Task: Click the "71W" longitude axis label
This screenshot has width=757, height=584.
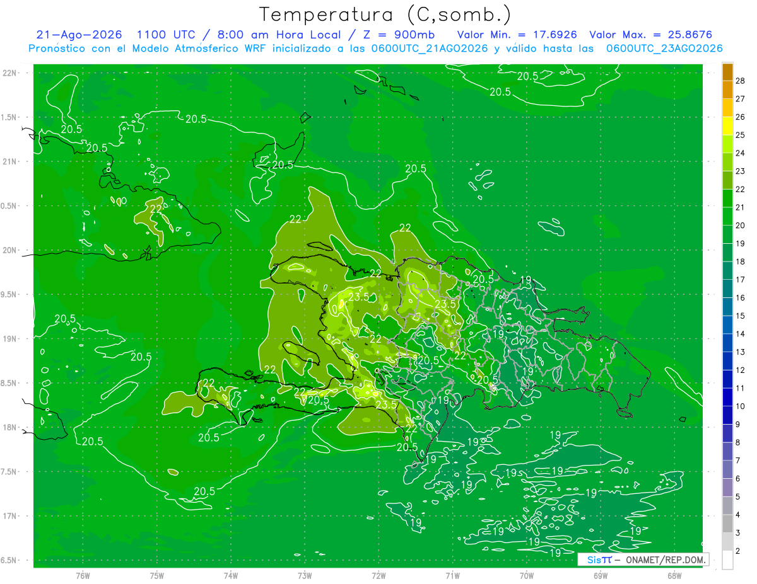Action: 452,575
